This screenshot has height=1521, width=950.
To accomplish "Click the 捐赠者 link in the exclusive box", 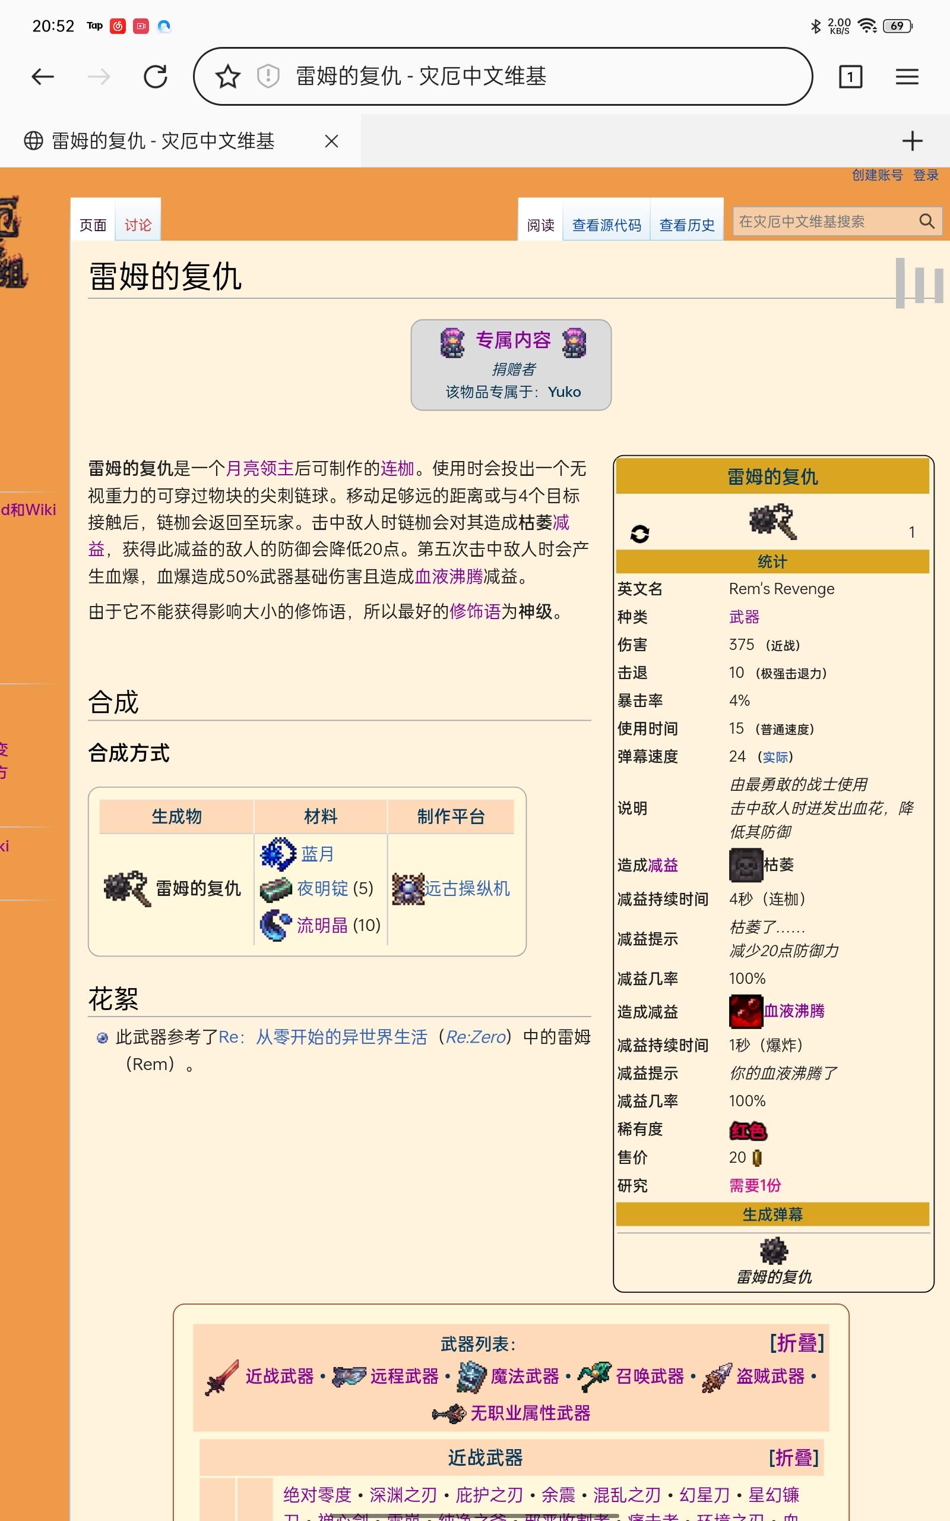I will [x=514, y=369].
